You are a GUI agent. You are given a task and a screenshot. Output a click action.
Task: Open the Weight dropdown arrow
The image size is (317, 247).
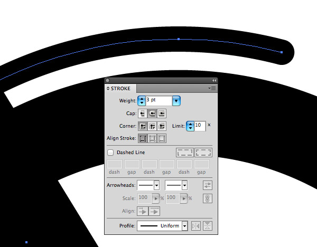pyautogui.click(x=176, y=101)
